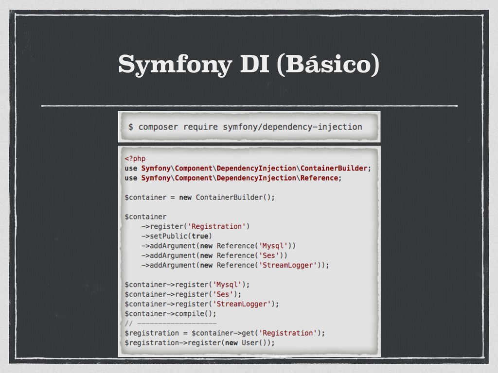
Task: Click the "->setPublic(true)" line
Action: (x=177, y=236)
